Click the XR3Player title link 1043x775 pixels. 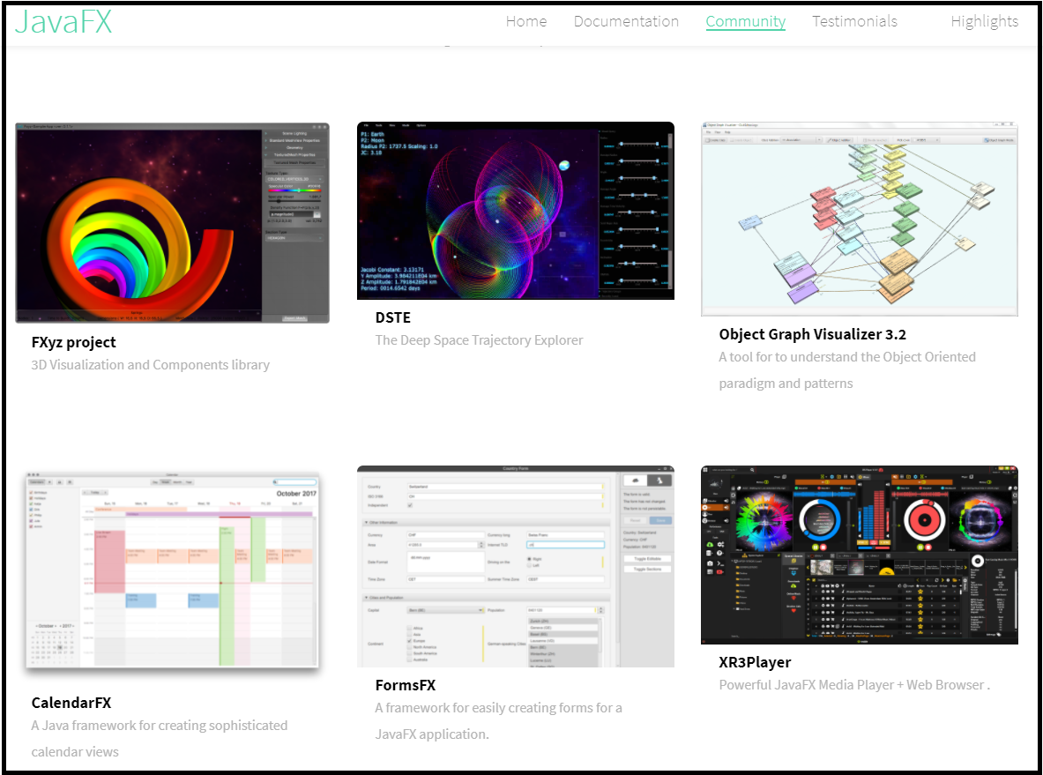[755, 662]
